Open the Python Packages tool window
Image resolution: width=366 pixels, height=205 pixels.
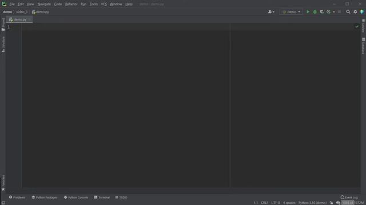45,198
